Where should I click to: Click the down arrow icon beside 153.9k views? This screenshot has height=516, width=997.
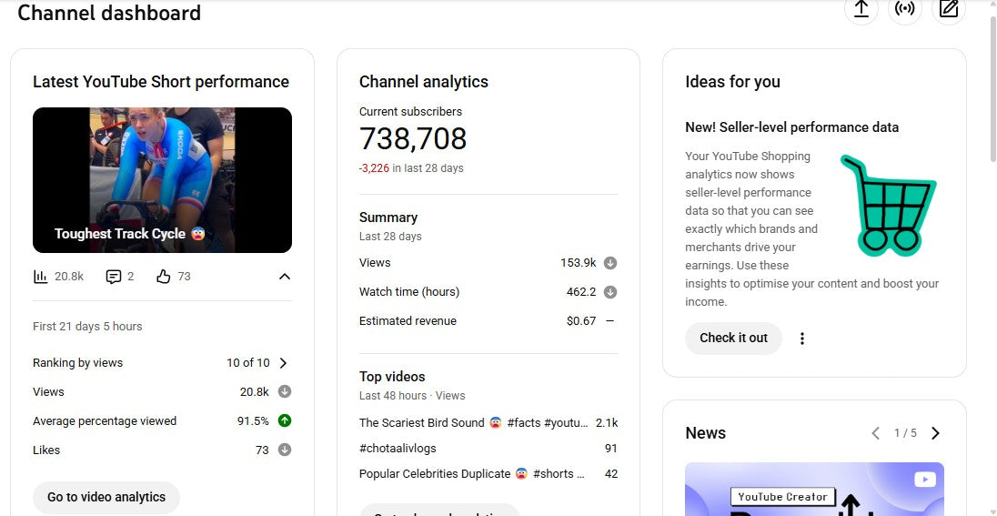tap(610, 263)
